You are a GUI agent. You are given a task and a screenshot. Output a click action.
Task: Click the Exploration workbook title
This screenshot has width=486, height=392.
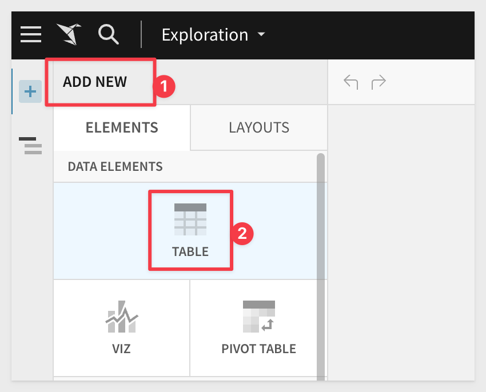click(x=205, y=35)
